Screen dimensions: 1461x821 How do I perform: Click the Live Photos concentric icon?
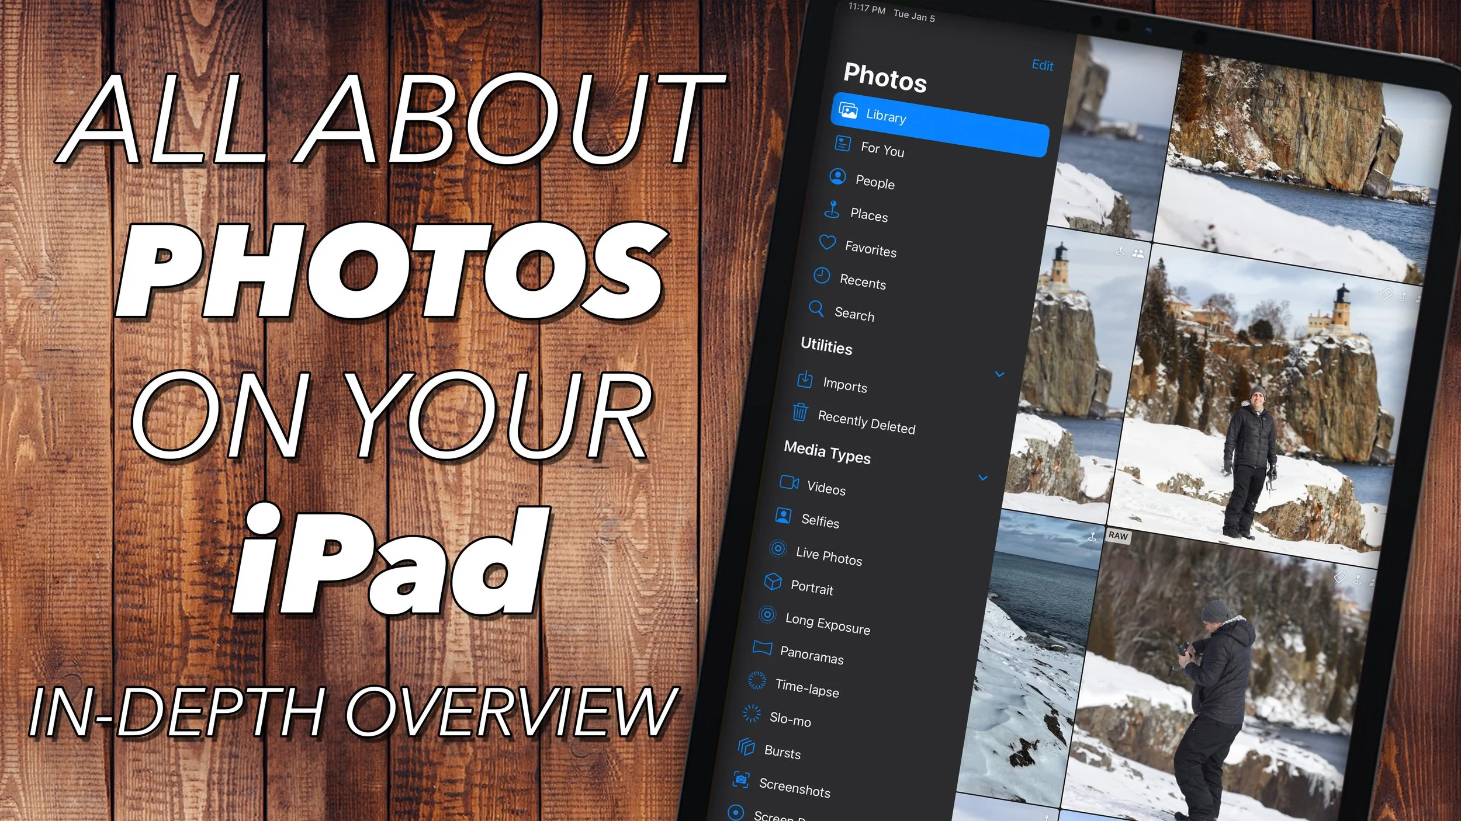tap(777, 548)
